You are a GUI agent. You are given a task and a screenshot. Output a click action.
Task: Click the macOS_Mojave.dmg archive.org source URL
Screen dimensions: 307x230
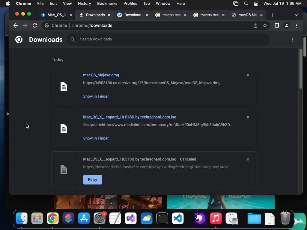(152, 83)
